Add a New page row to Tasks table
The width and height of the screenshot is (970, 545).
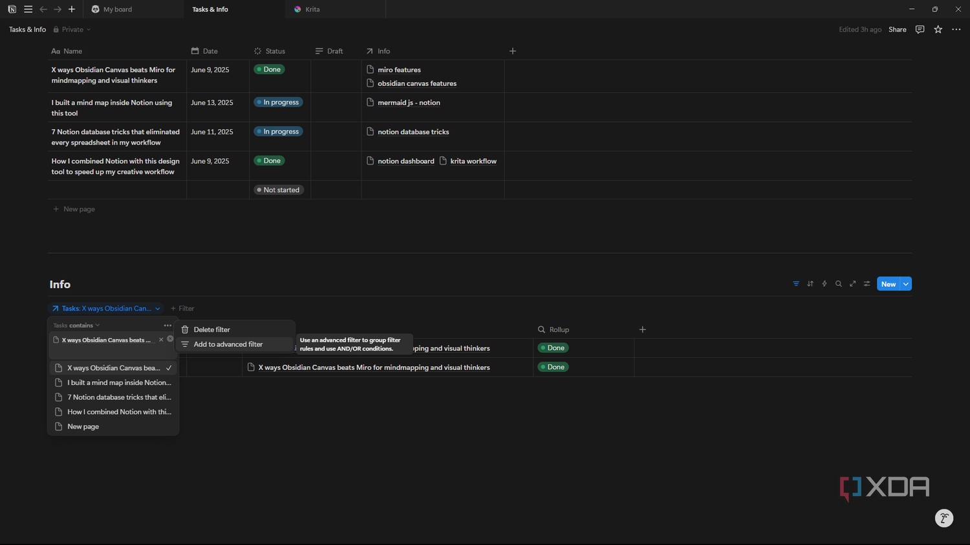[74, 209]
